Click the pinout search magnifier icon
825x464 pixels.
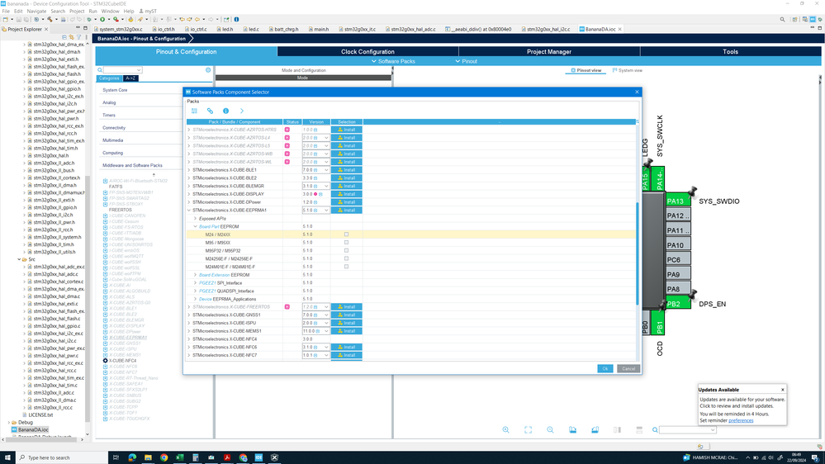pyautogui.click(x=655, y=430)
